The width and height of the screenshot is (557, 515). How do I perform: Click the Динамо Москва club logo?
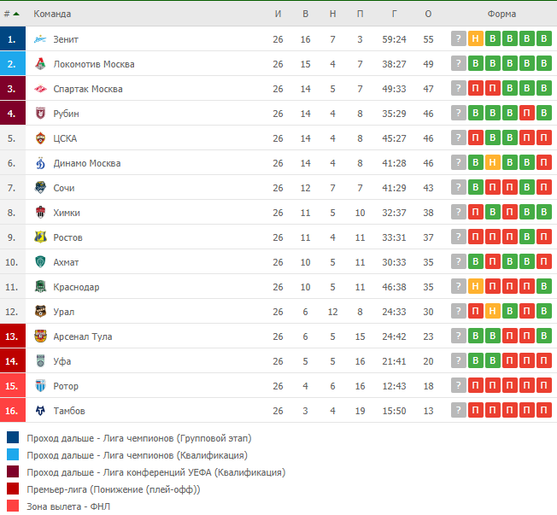(x=40, y=163)
